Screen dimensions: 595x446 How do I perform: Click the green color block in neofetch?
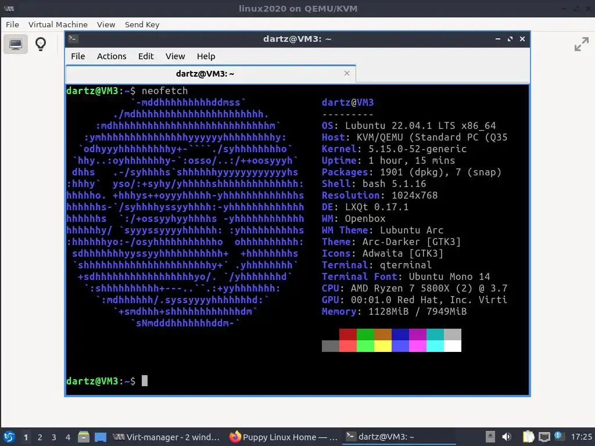(365, 334)
